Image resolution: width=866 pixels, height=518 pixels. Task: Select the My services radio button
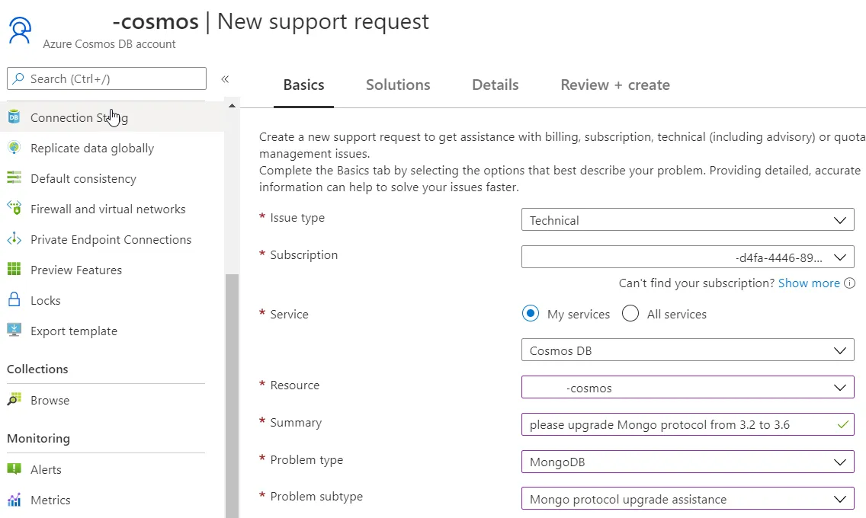[531, 314]
